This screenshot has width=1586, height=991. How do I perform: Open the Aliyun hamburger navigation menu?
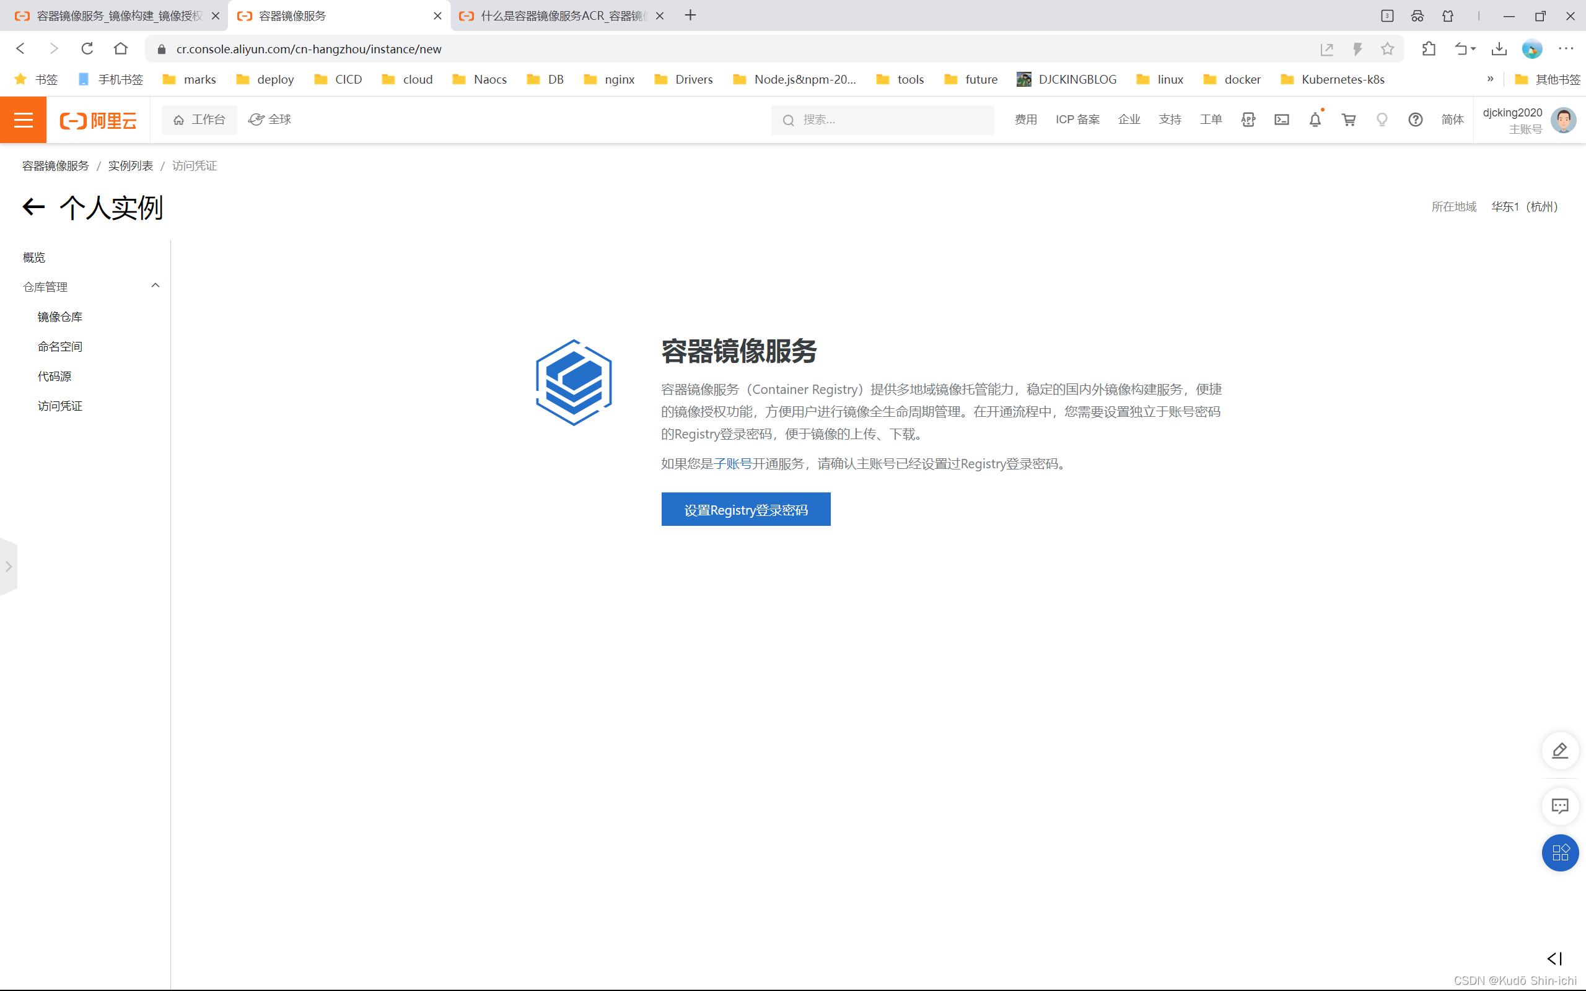23,120
